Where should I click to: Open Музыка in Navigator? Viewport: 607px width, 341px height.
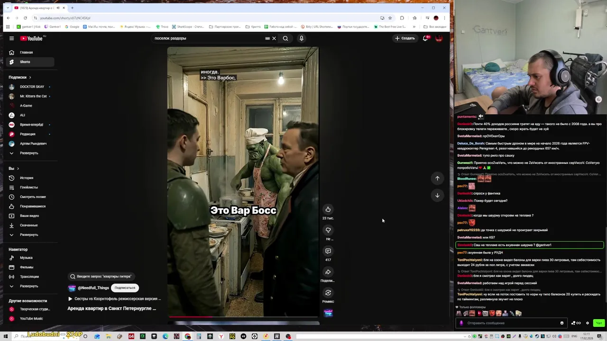point(30,258)
